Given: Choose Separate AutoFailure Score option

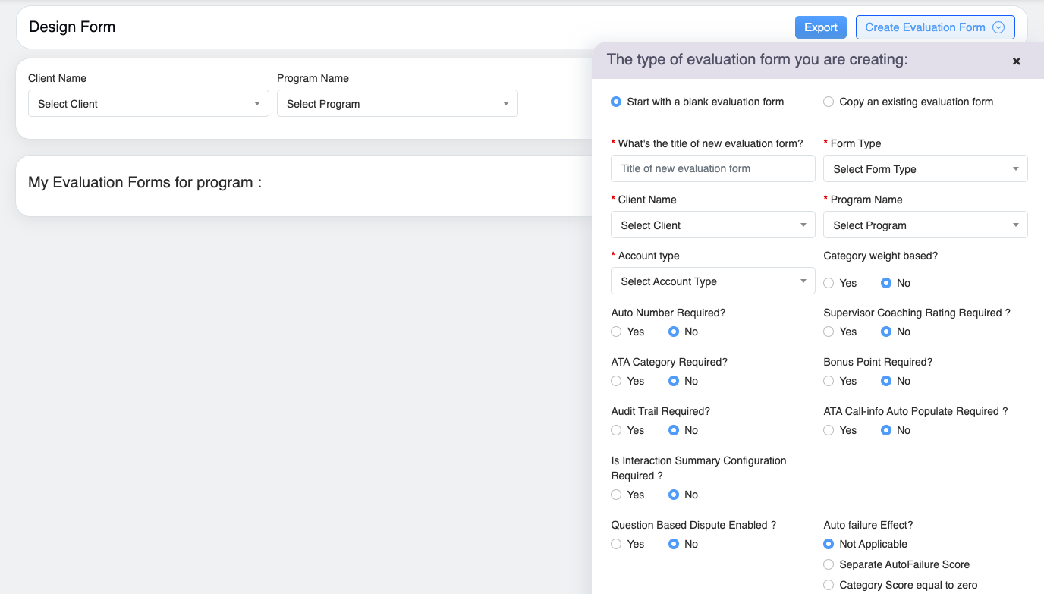Looking at the screenshot, I should point(829,564).
